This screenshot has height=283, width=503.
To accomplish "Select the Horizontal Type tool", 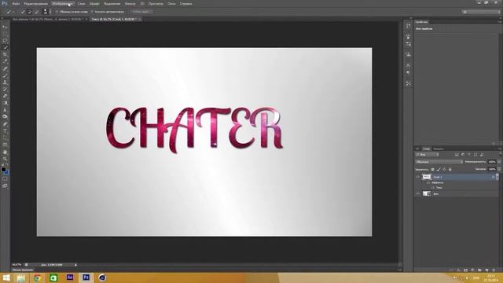I will [5, 131].
